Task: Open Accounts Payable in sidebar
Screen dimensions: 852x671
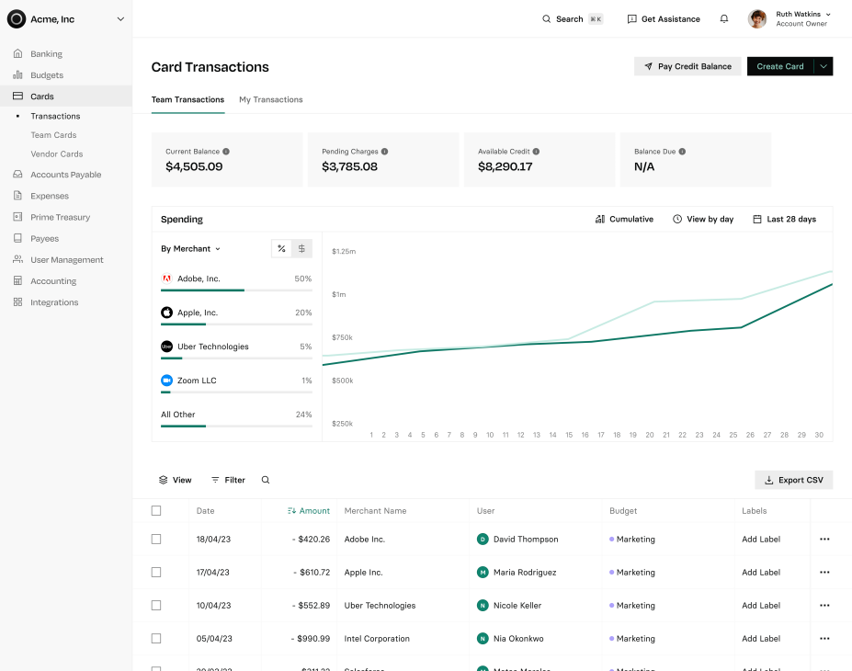Action: click(65, 175)
